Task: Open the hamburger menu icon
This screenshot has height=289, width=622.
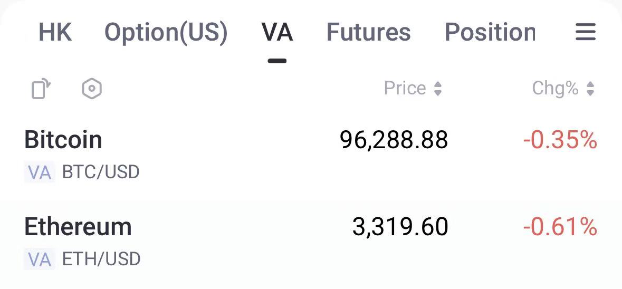Action: click(x=585, y=32)
